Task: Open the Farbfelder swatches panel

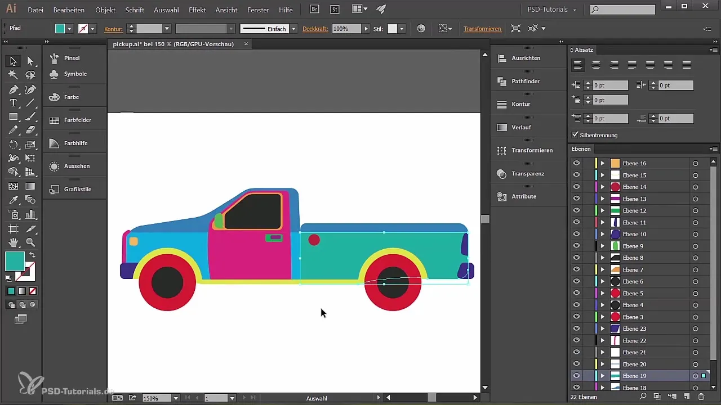Action: tap(77, 120)
